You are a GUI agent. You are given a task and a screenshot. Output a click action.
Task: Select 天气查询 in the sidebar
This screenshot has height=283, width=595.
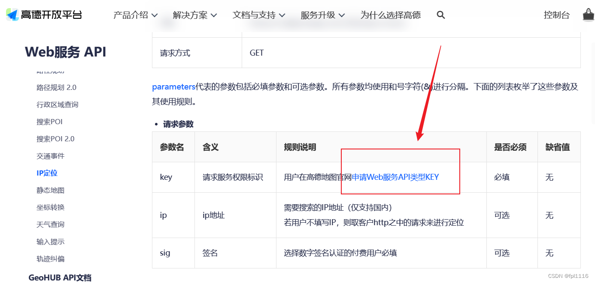51,224
